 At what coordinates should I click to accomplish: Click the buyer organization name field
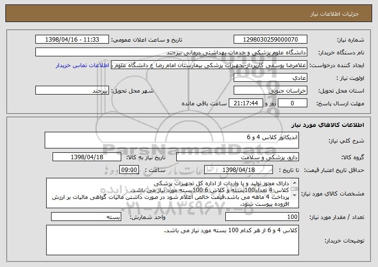[x=171, y=52]
